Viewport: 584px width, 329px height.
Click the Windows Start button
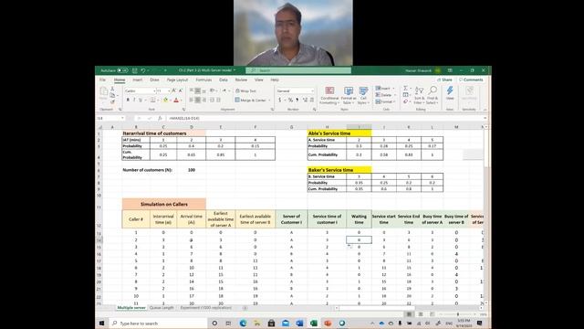(101, 323)
